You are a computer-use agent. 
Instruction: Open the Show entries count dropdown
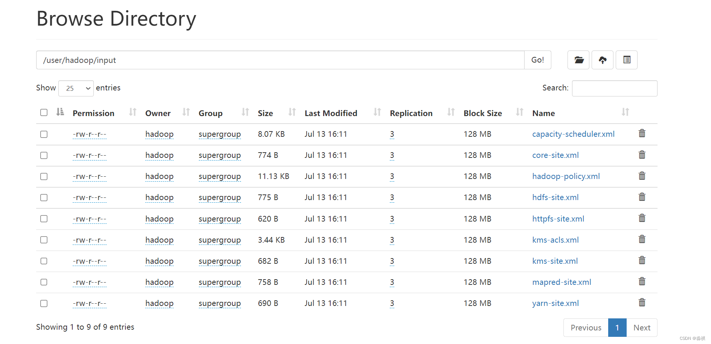pyautogui.click(x=76, y=88)
